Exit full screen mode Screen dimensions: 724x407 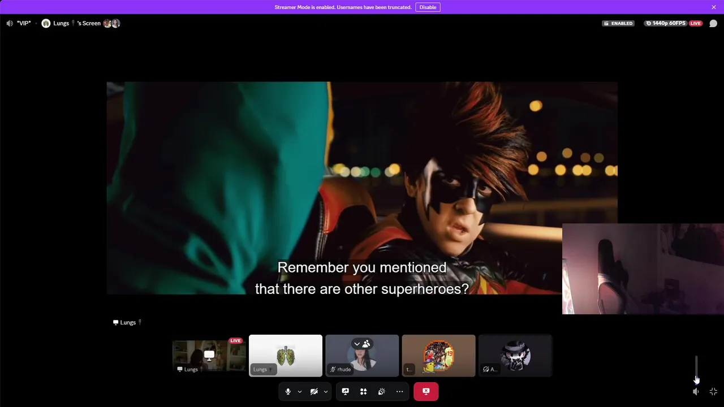[713, 391]
